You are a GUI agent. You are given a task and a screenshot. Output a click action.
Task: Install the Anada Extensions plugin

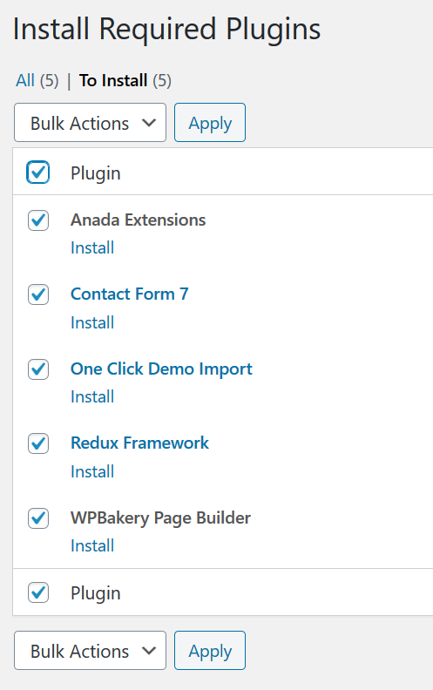(x=92, y=247)
